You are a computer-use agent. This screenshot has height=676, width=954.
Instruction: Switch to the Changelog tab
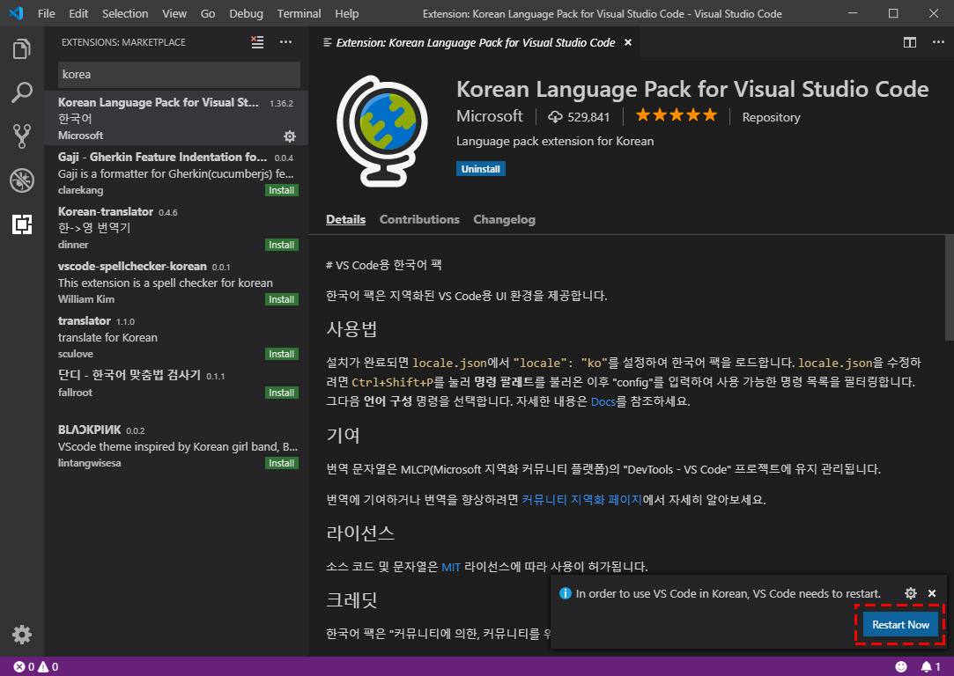[505, 219]
